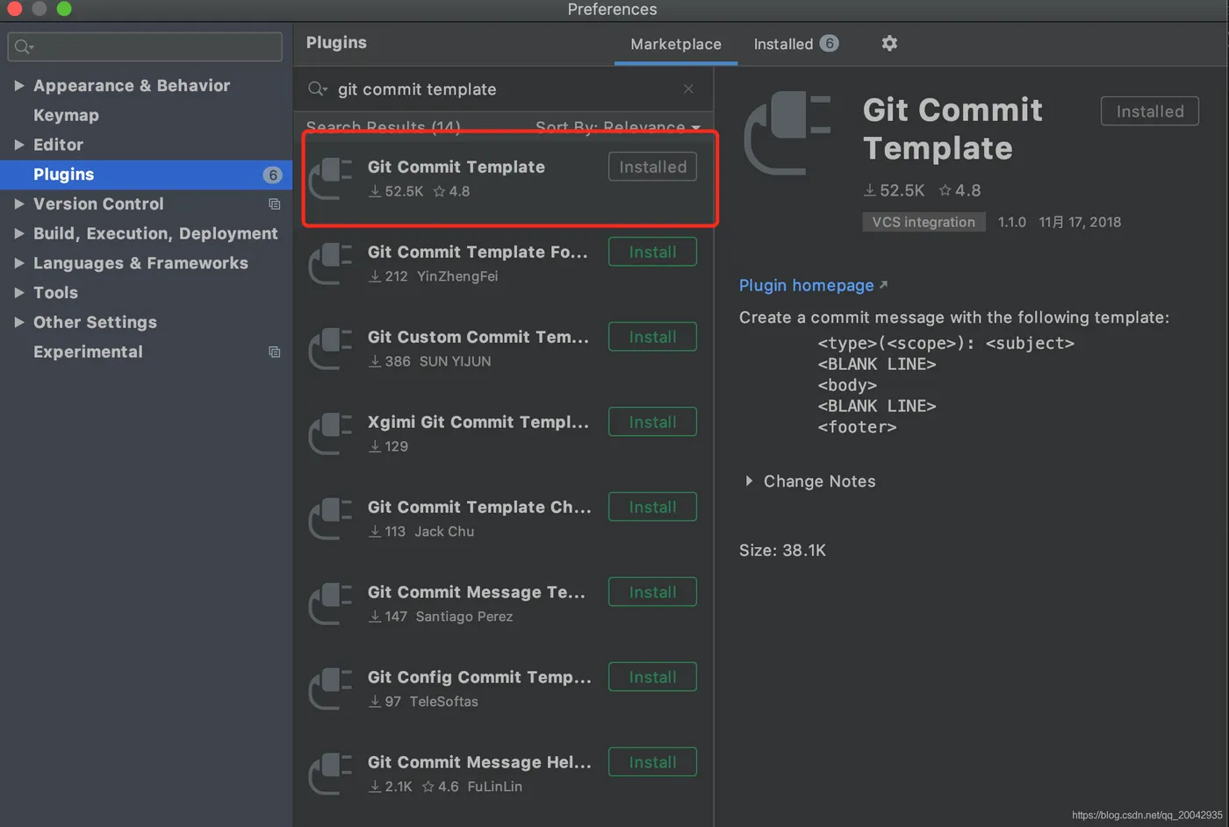Open the Sort By Relevance dropdown

[617, 127]
